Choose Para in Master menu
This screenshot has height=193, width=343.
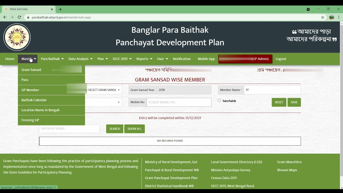[51, 80]
